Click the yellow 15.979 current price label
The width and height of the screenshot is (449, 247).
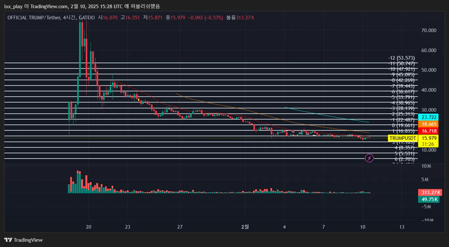429,138
